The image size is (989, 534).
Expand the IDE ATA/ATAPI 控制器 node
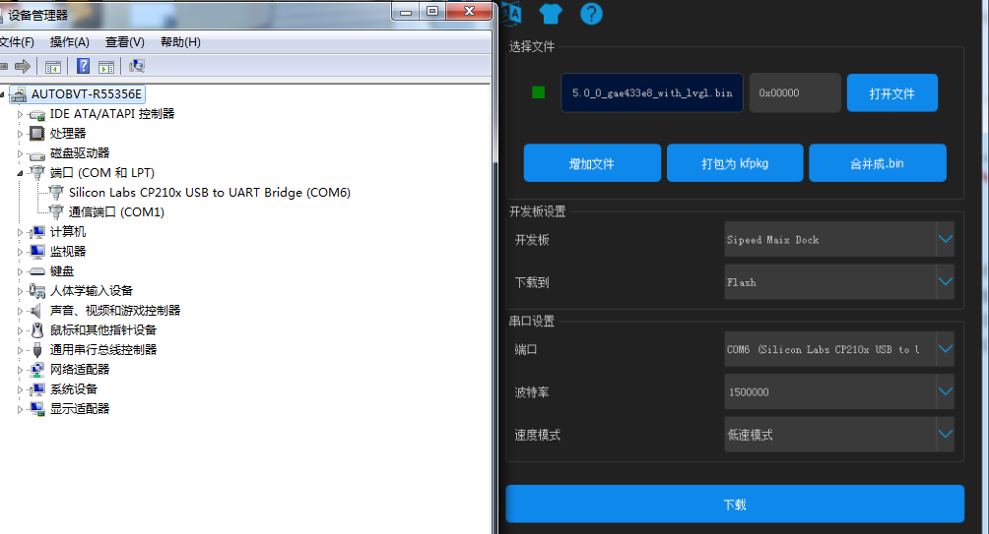pyautogui.click(x=20, y=115)
